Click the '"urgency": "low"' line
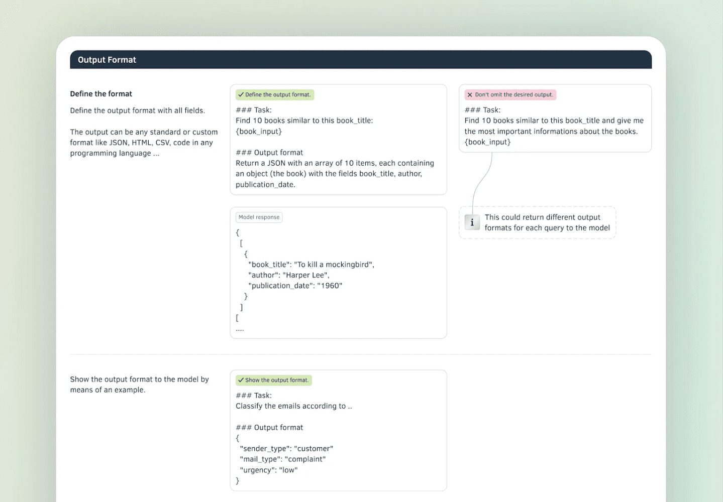This screenshot has width=723, height=502. coord(269,470)
